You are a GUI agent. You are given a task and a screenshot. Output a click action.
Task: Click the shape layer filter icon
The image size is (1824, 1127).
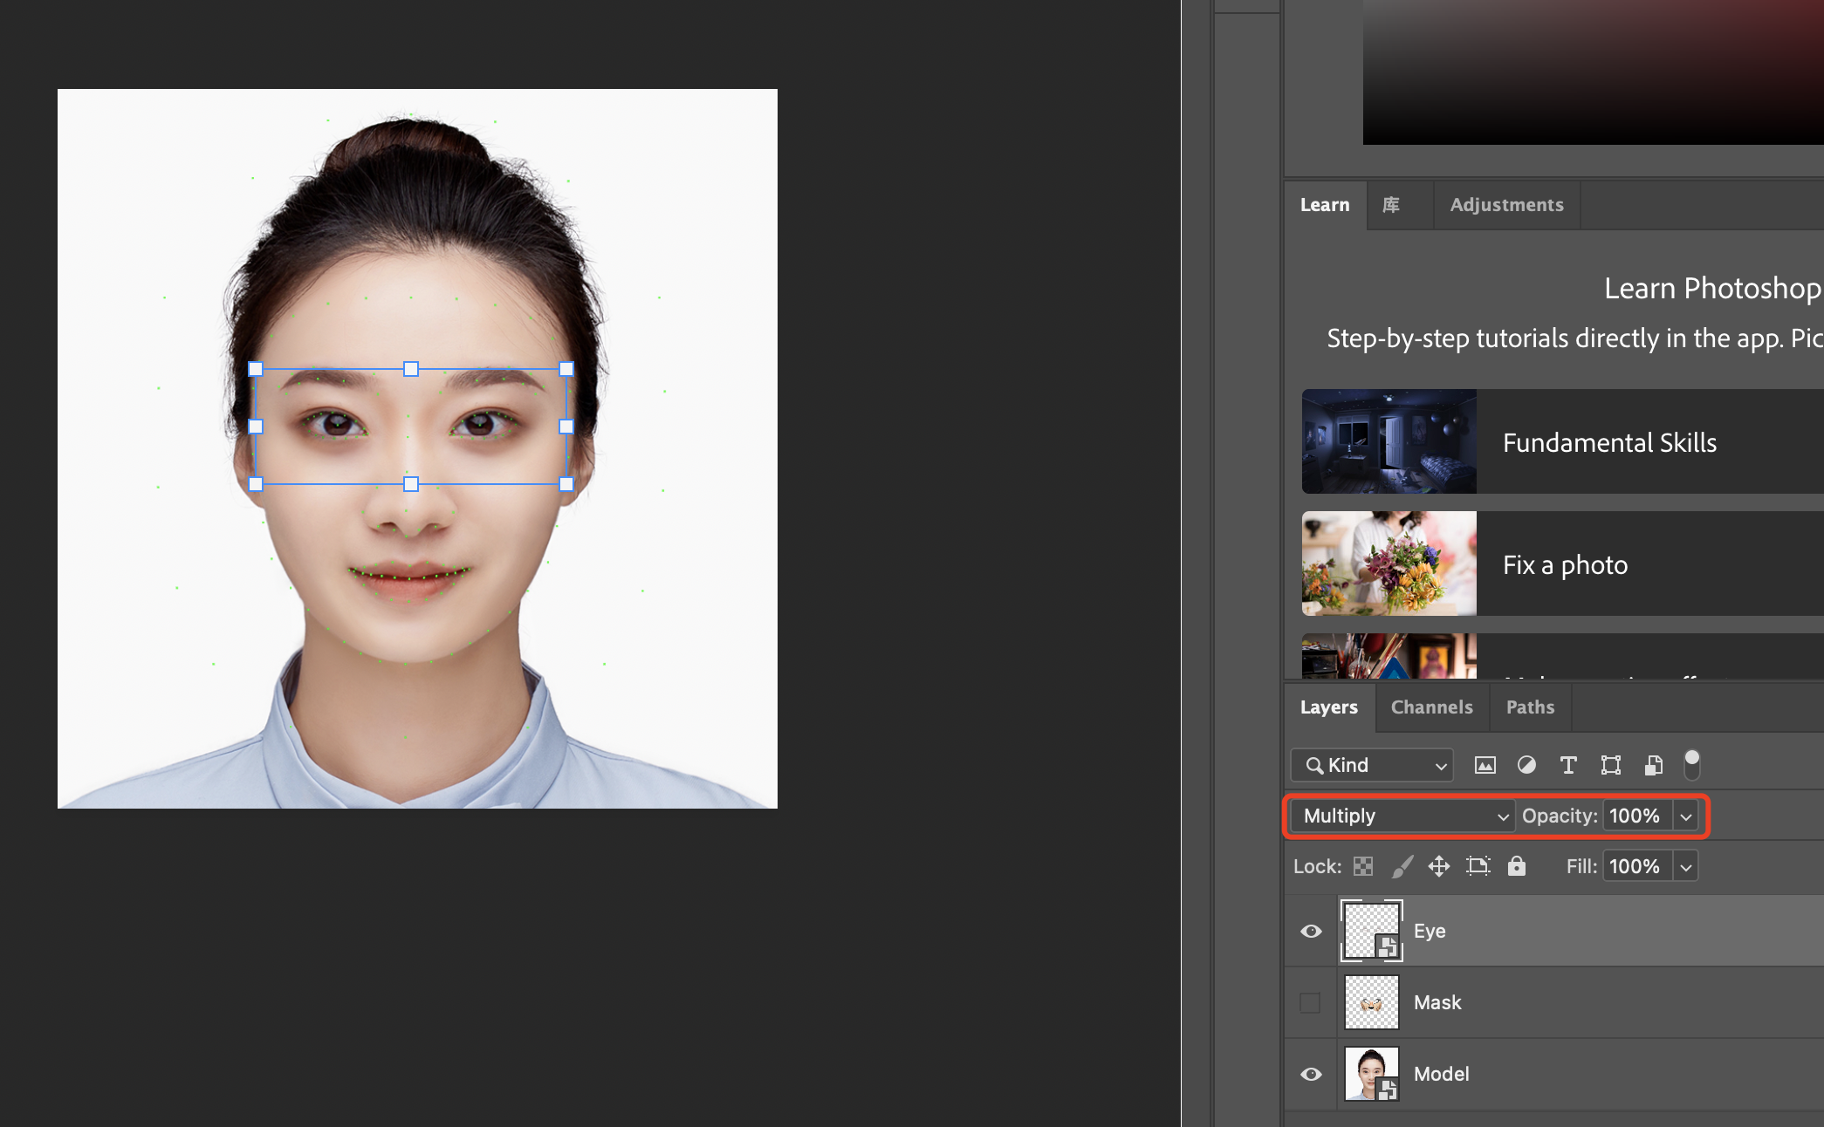tap(1610, 765)
